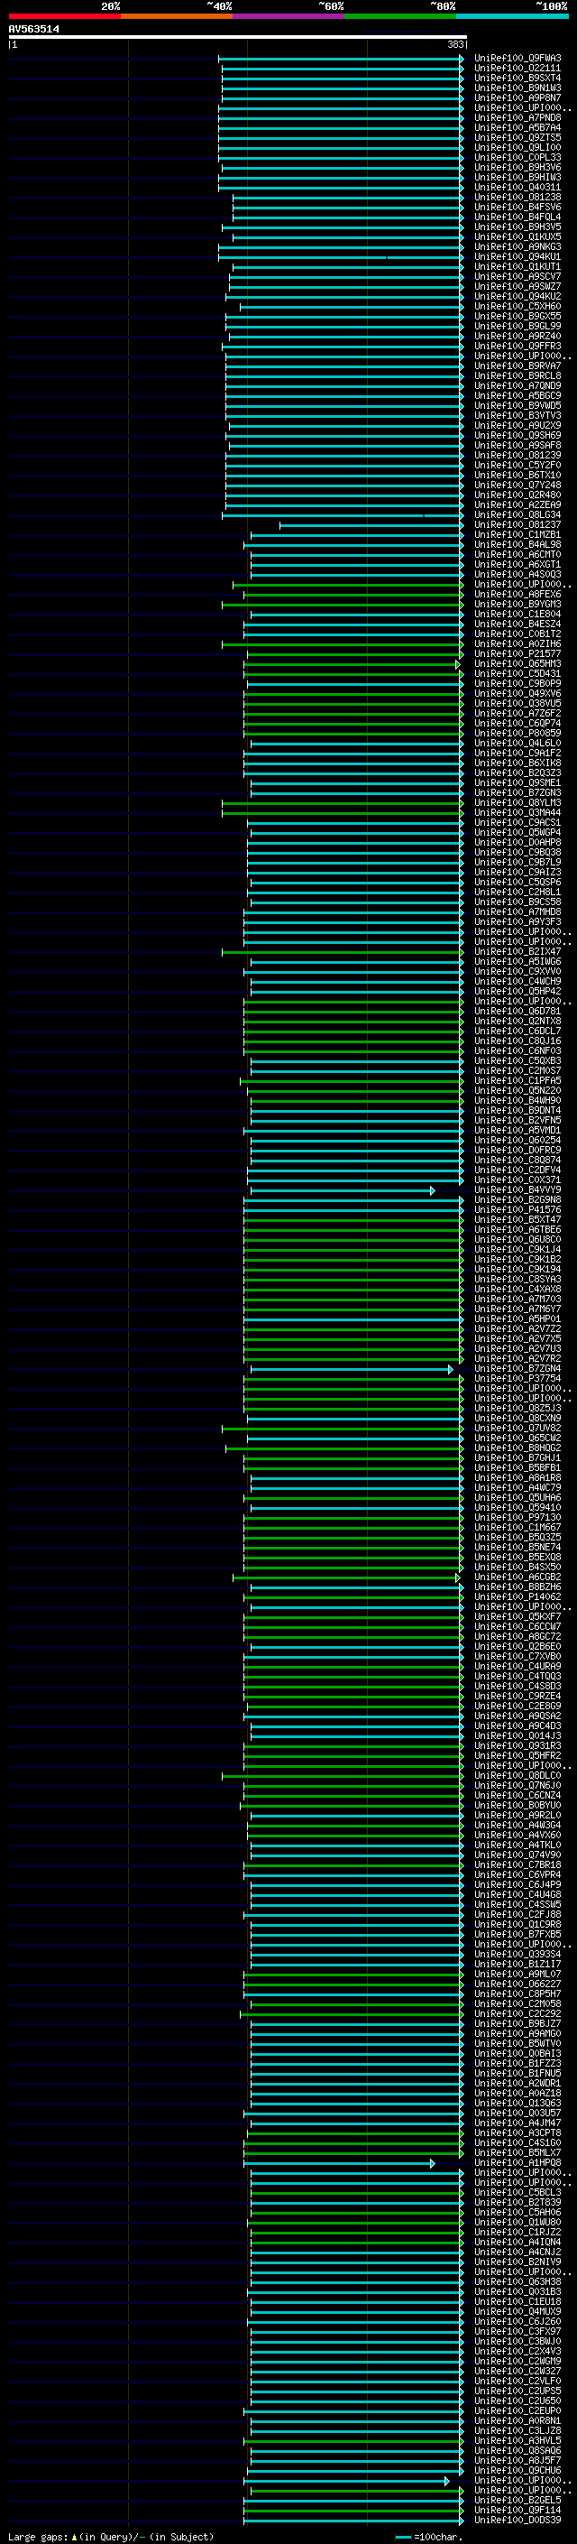Select label UniRef100_A6TBE6

[x=517, y=1229]
